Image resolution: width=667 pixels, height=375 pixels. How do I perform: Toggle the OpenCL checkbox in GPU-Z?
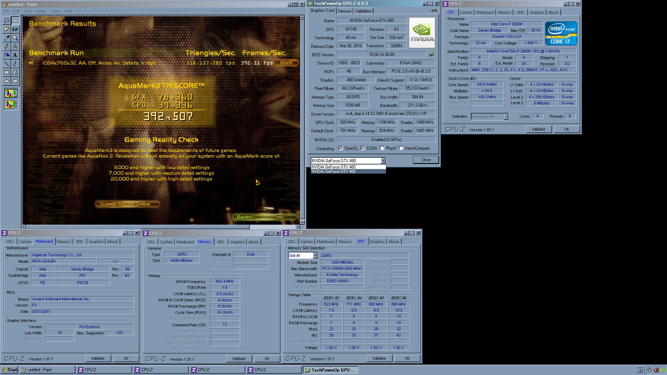click(341, 148)
